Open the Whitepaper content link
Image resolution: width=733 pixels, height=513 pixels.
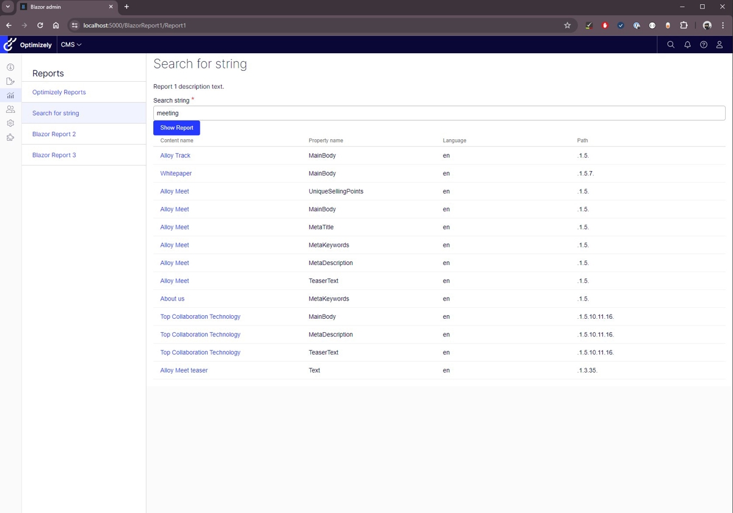pos(176,173)
